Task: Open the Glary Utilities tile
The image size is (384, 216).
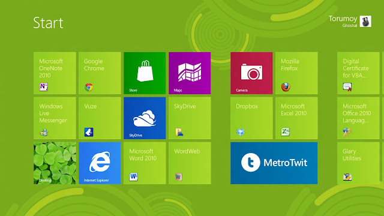Action: pos(358,163)
